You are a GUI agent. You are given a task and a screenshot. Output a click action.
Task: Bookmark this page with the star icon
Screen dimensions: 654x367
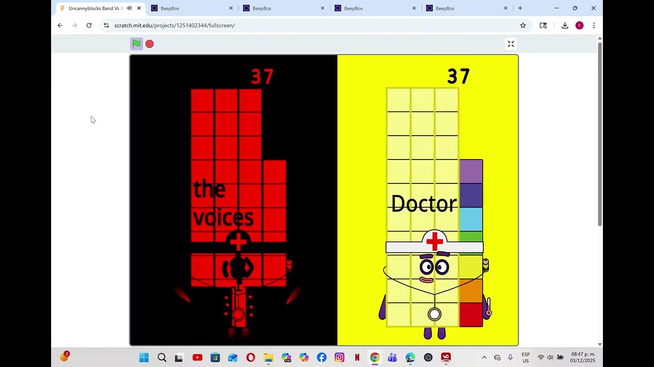pyautogui.click(x=523, y=25)
